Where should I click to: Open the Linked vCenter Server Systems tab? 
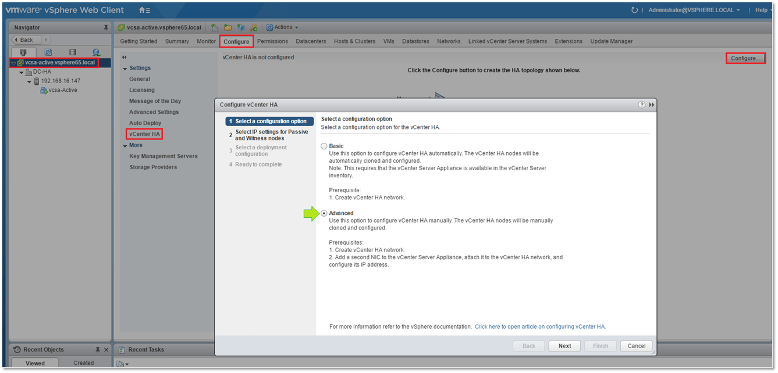pos(507,41)
